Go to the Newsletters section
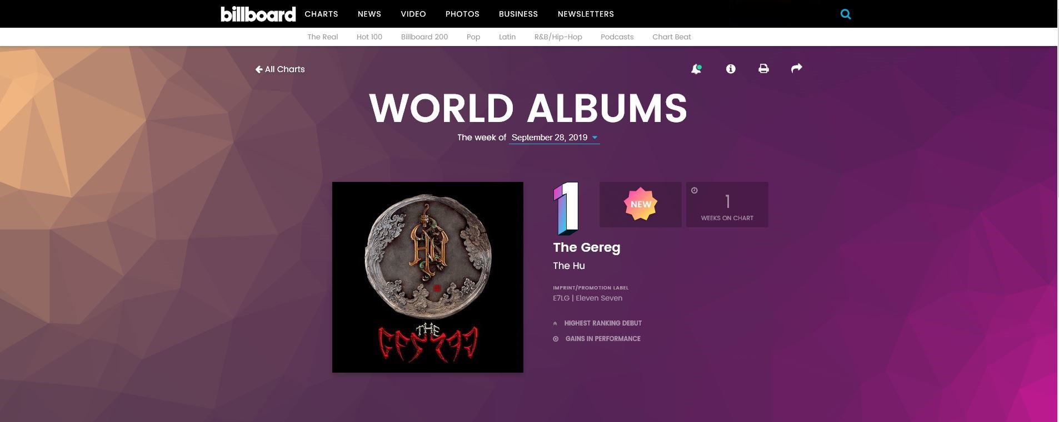Viewport: 1059px width, 422px height. pos(586,14)
